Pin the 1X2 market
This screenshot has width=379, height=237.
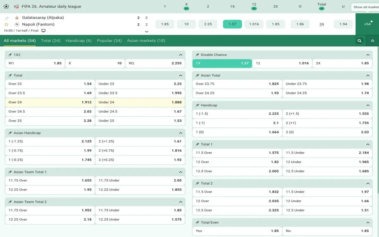10,55
